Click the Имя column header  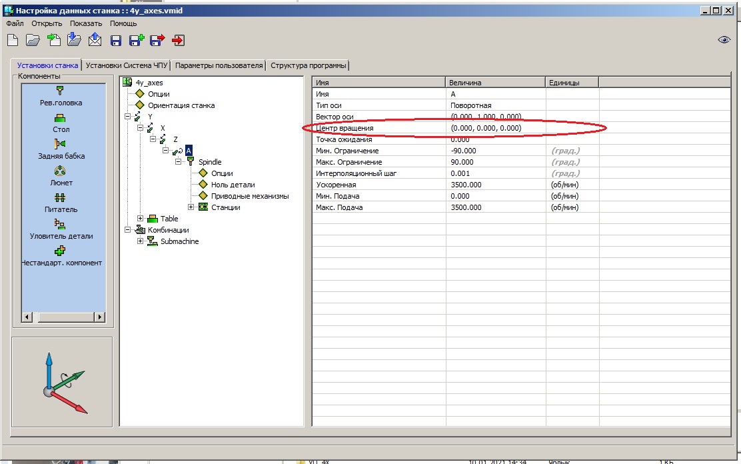(x=379, y=82)
